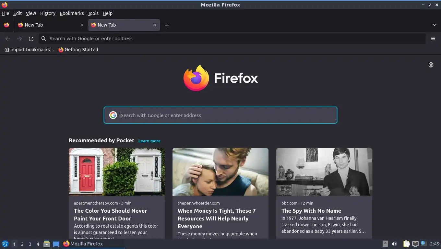This screenshot has height=249, width=441.
Task: Switch to workspace 1 in taskbar
Action: pos(14,244)
